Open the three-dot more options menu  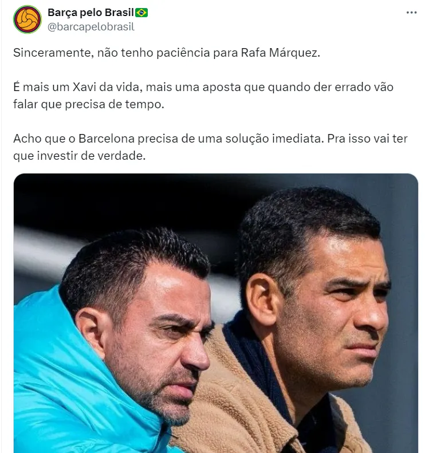pyautogui.click(x=411, y=13)
